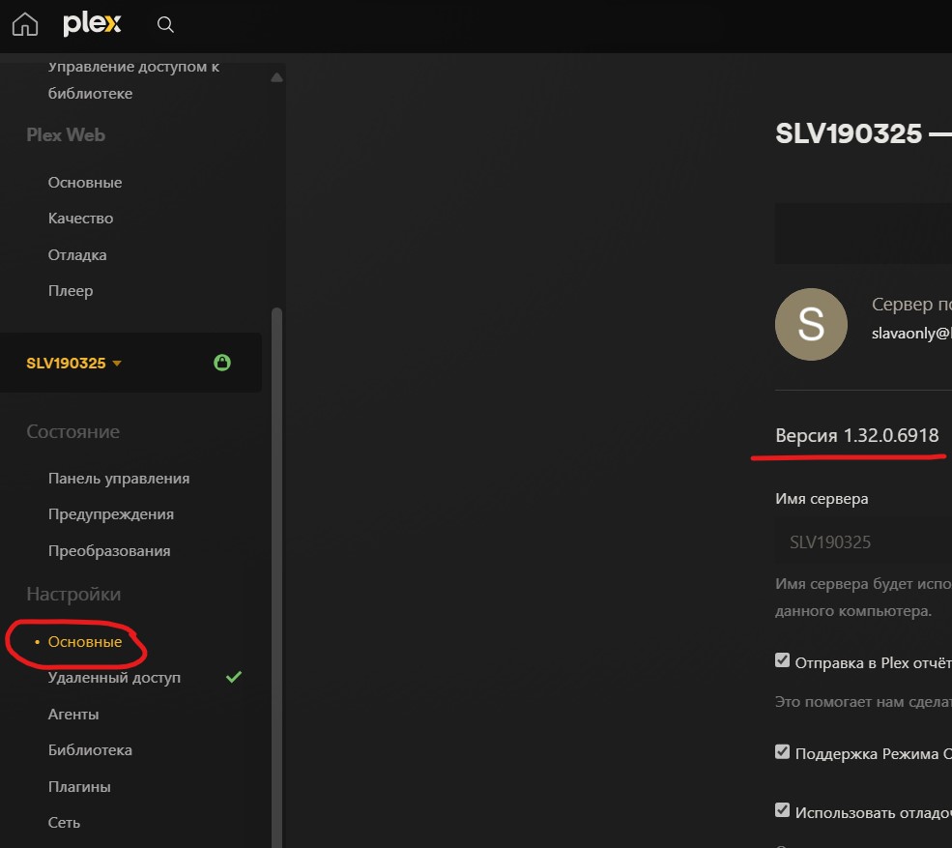Select Основные under Настройки
The image size is (952, 848).
85,642
